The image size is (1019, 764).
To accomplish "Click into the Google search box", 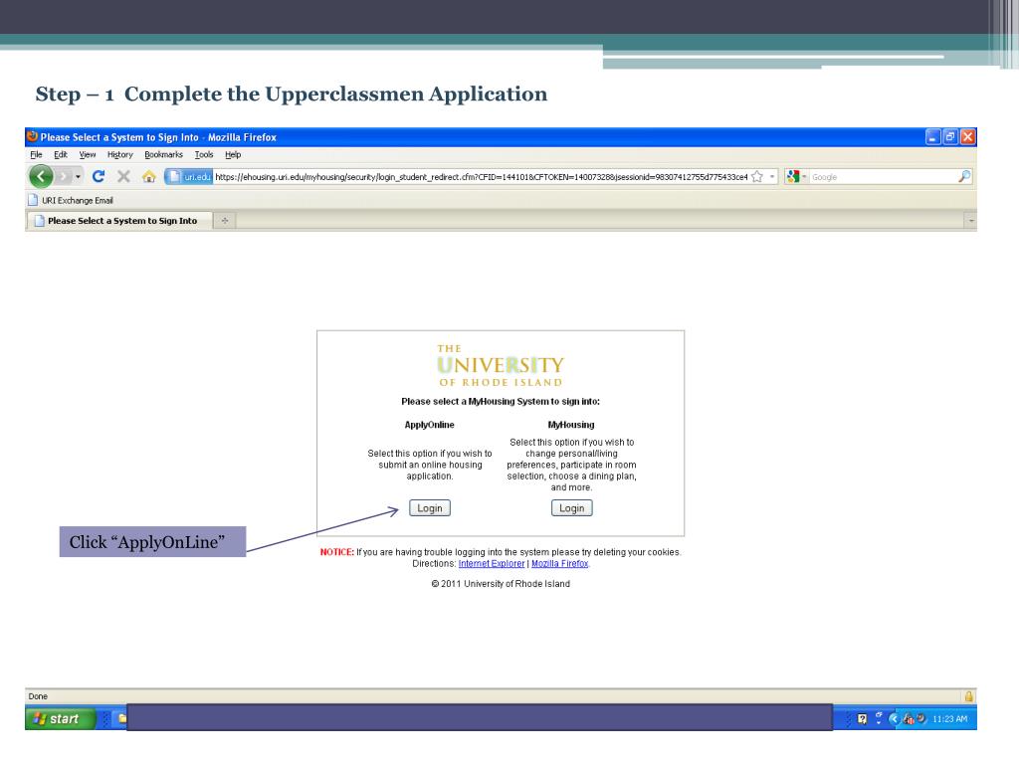I will point(883,177).
